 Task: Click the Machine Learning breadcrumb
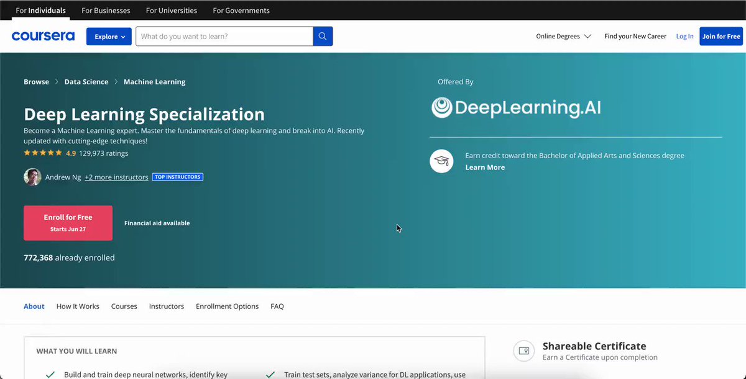pyautogui.click(x=154, y=82)
